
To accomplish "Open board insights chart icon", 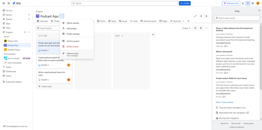I will (x=195, y=28).
